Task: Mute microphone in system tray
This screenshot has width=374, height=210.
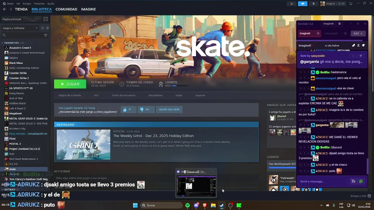Action: [x=334, y=205]
